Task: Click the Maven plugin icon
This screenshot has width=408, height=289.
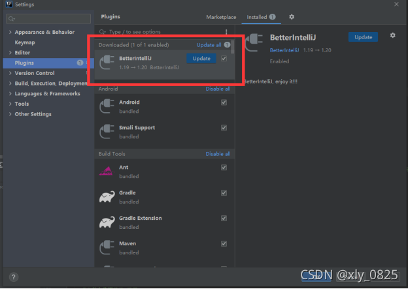Action: 107,248
